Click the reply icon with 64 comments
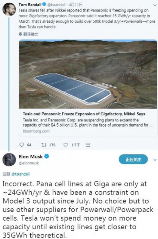 coord(22,145)
